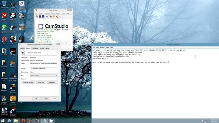Image resolution: width=219 pixels, height=123 pixels.
Task: Click inside the Start in field
Action: pos(44,69)
